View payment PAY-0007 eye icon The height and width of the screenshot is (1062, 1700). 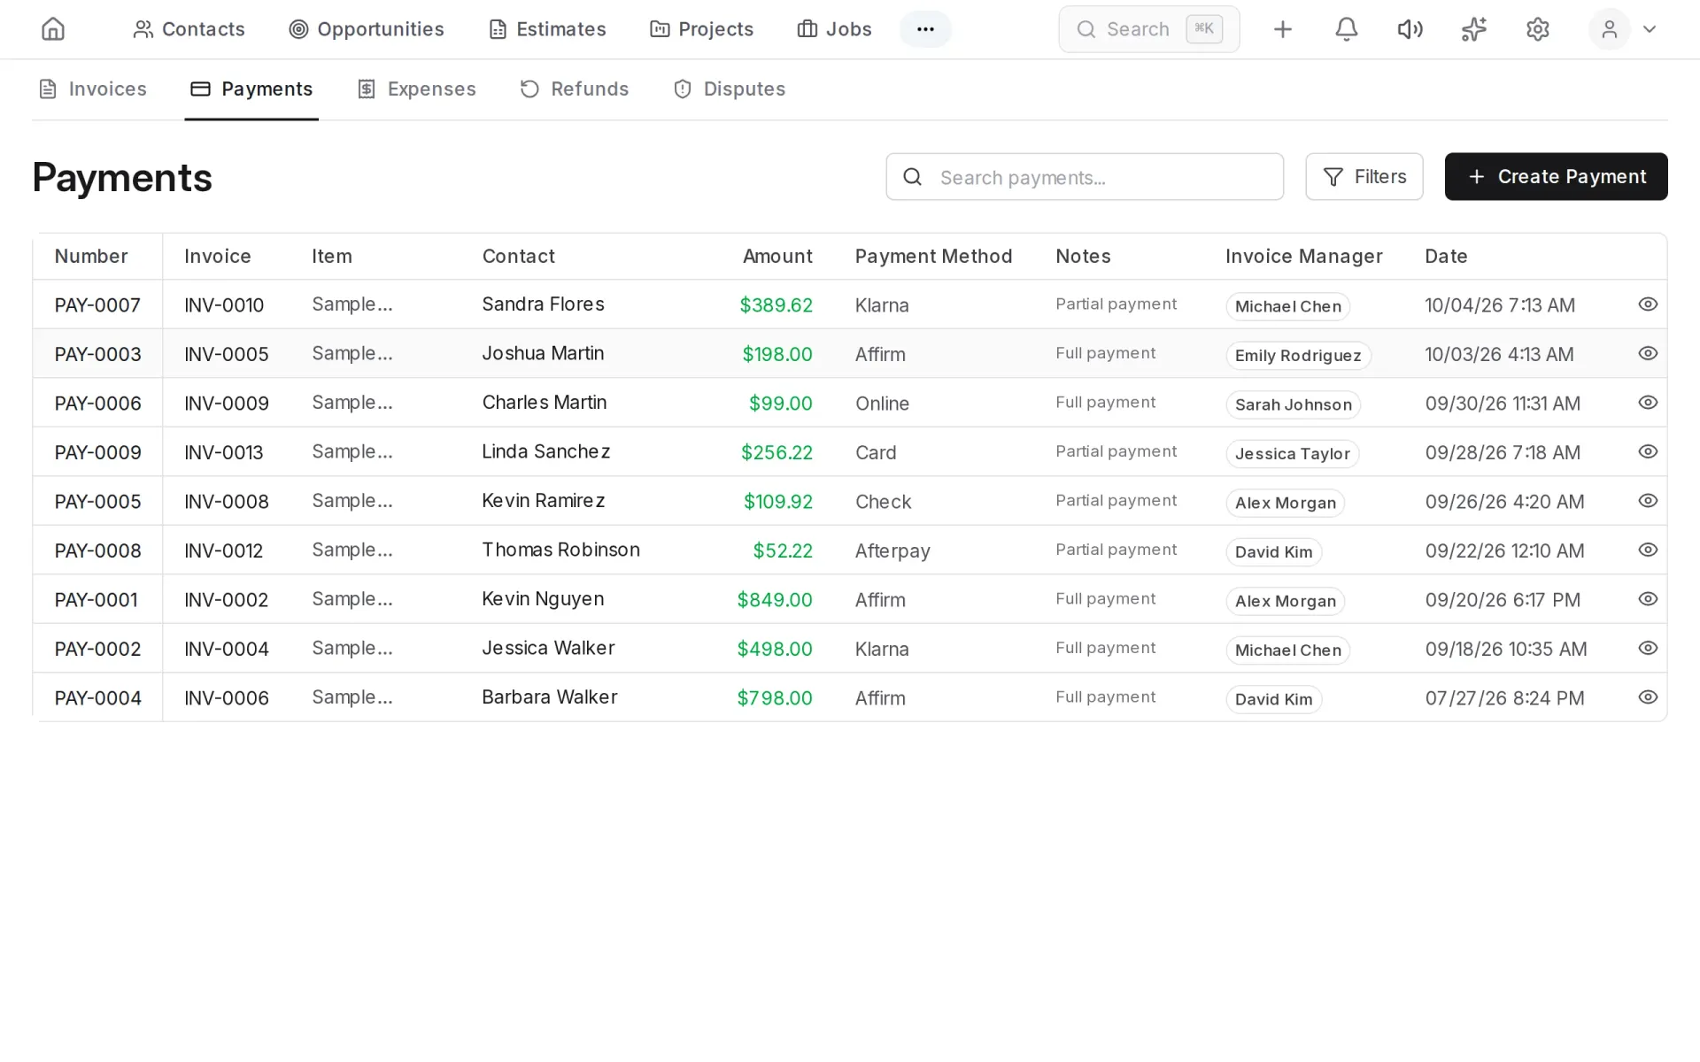(x=1647, y=304)
